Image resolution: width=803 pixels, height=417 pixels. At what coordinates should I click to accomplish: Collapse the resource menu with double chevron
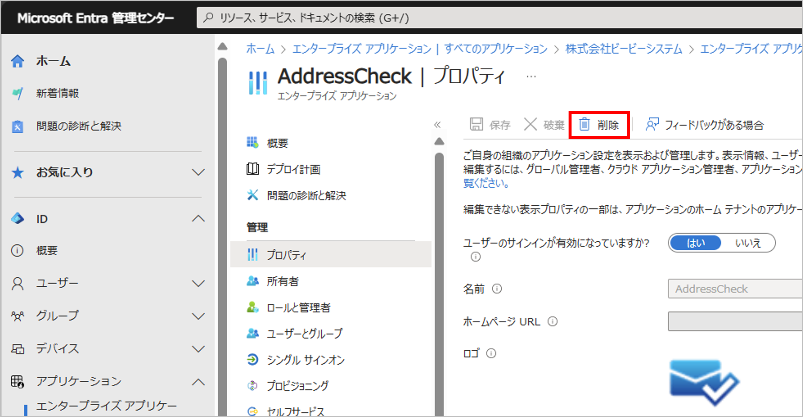(x=437, y=125)
